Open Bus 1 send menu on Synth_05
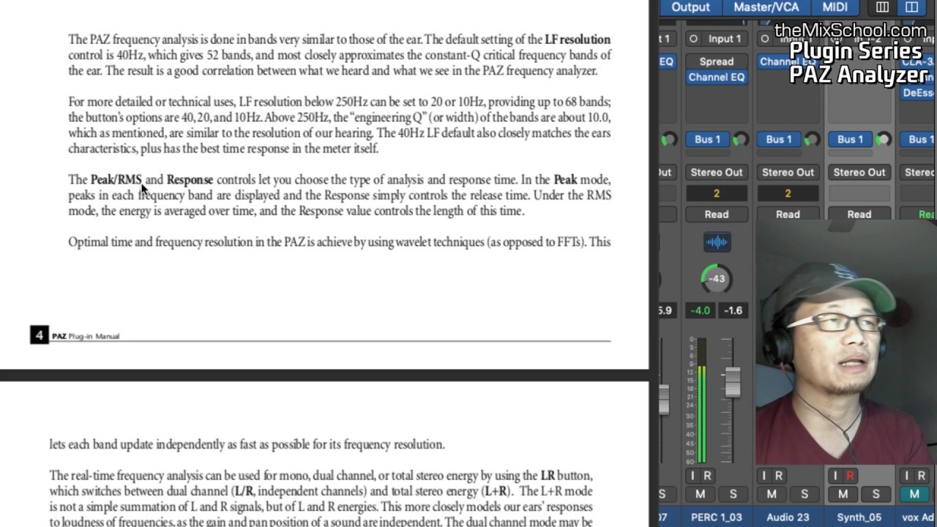937x527 pixels. pos(850,139)
